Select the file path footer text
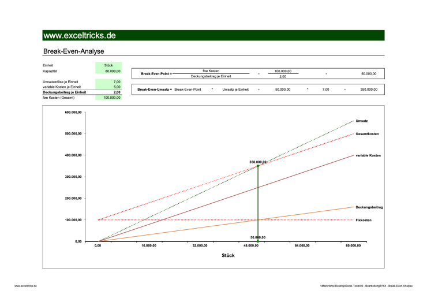 coord(366,286)
